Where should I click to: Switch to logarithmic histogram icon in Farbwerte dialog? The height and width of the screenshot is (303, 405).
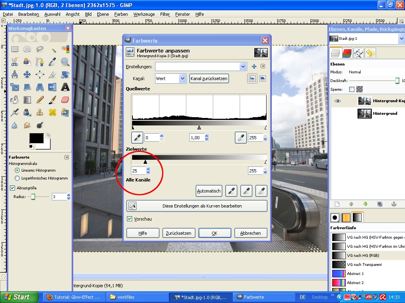(x=263, y=79)
